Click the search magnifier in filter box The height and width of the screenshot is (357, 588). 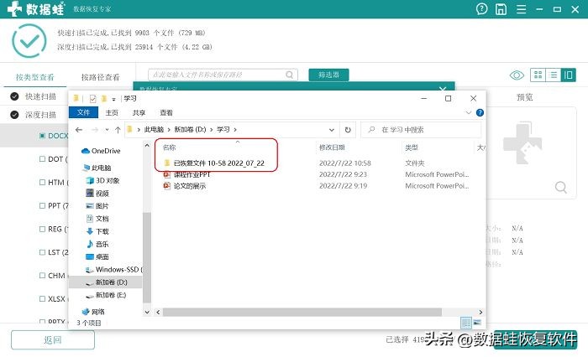coord(289,75)
